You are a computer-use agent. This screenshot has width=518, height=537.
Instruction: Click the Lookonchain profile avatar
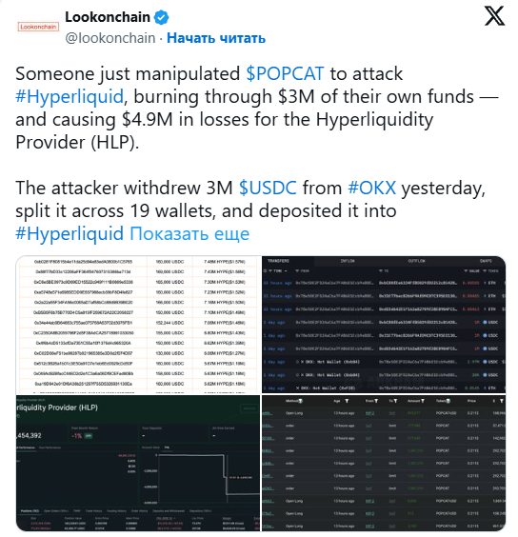38,27
